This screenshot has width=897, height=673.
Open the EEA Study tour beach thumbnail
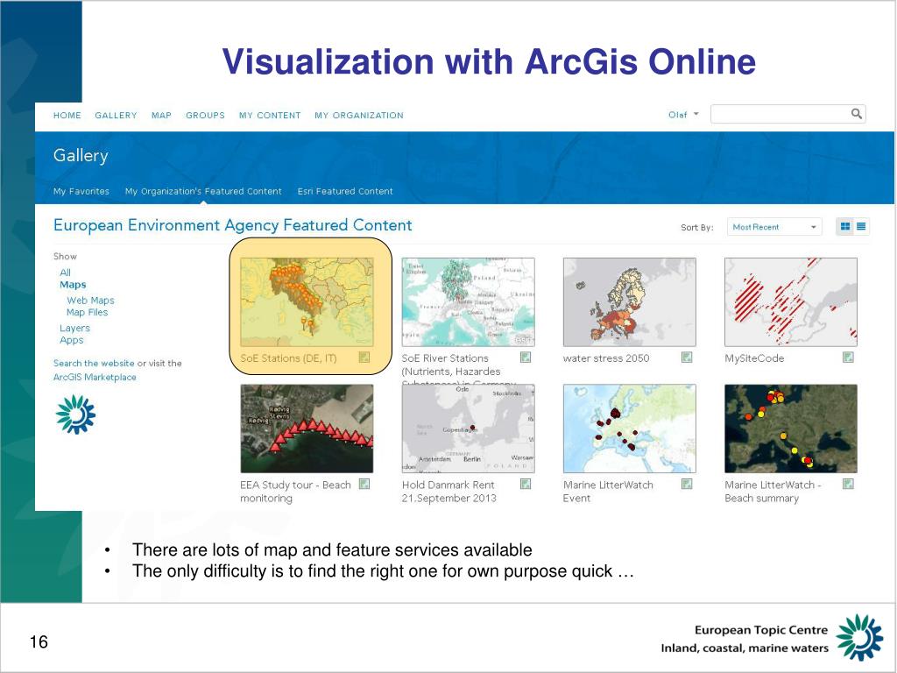(x=307, y=429)
